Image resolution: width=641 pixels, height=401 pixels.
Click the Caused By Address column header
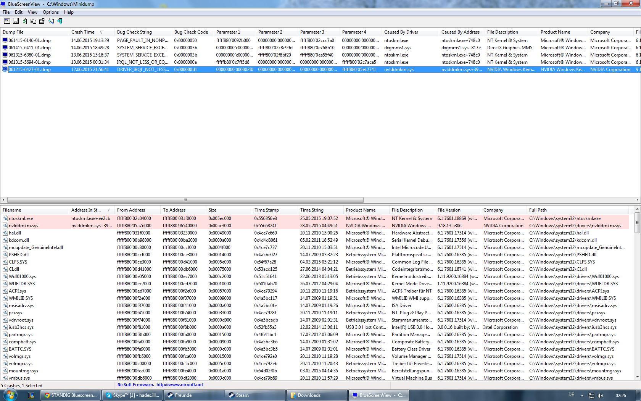click(462, 32)
